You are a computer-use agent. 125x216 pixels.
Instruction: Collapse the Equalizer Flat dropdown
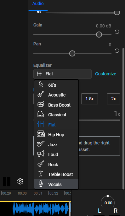pyautogui.click(x=62, y=74)
